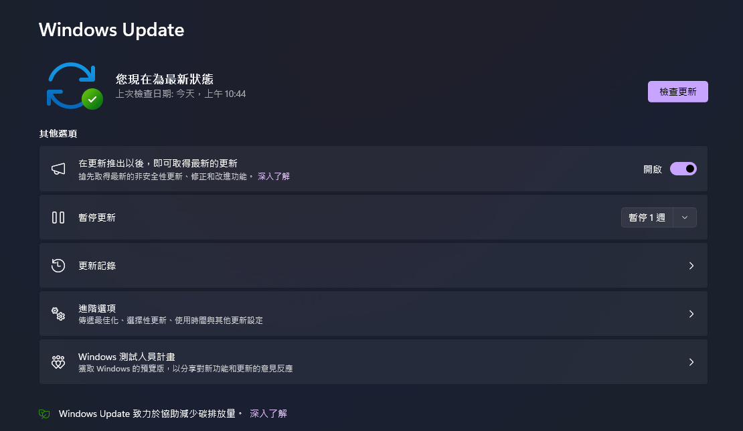Viewport: 743px width, 431px height.
Task: Click the Windows Update refresh status icon
Action: click(x=72, y=85)
